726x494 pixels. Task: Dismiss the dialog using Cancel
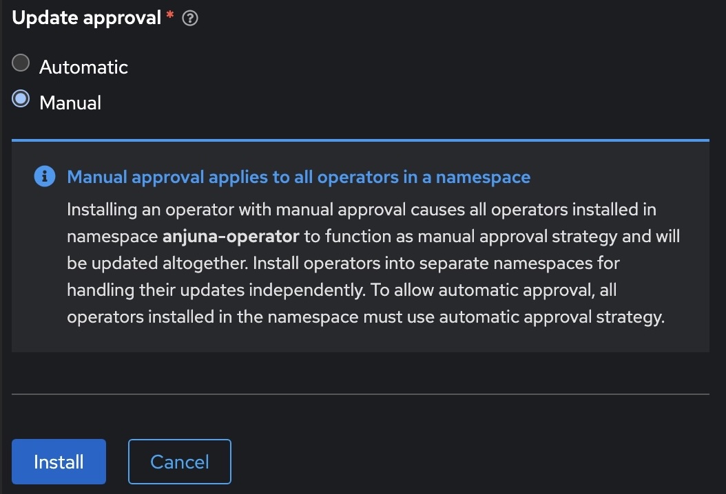tap(179, 462)
